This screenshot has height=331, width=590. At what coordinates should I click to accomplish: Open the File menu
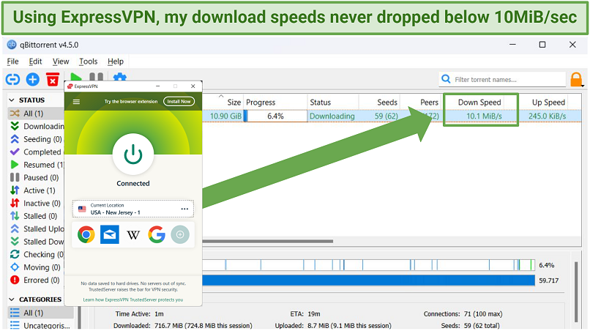click(12, 62)
